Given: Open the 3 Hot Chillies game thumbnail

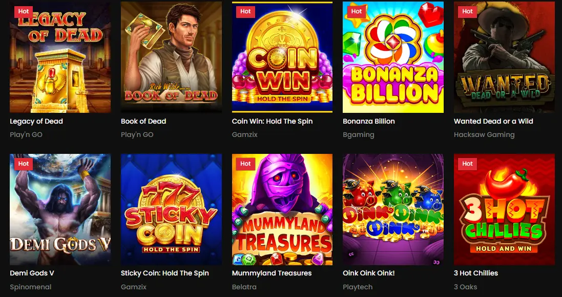Looking at the screenshot, I should [504, 209].
